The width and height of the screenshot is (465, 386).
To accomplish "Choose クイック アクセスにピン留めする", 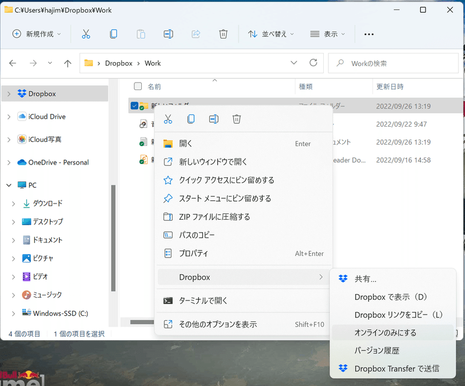I will click(x=243, y=180).
